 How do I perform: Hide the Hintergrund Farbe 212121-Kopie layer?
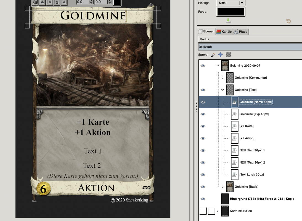tap(203, 199)
